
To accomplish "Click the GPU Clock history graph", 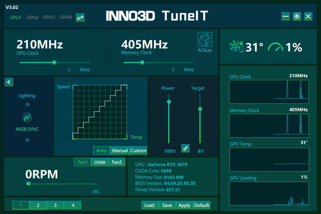I will [x=269, y=92].
